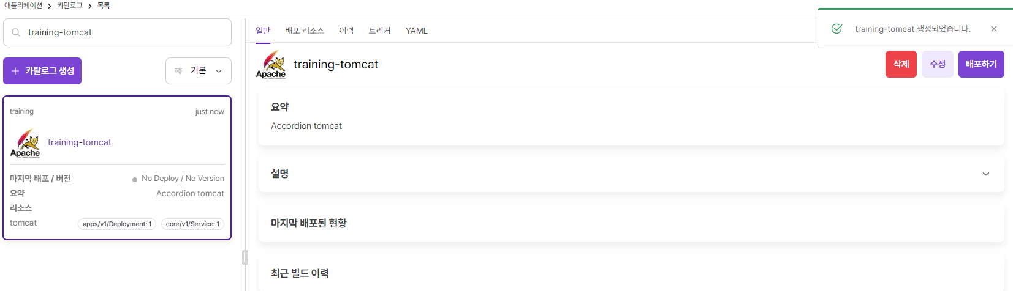Click the 배포하기 deploy button
This screenshot has height=291, width=1013.
pos(981,64)
